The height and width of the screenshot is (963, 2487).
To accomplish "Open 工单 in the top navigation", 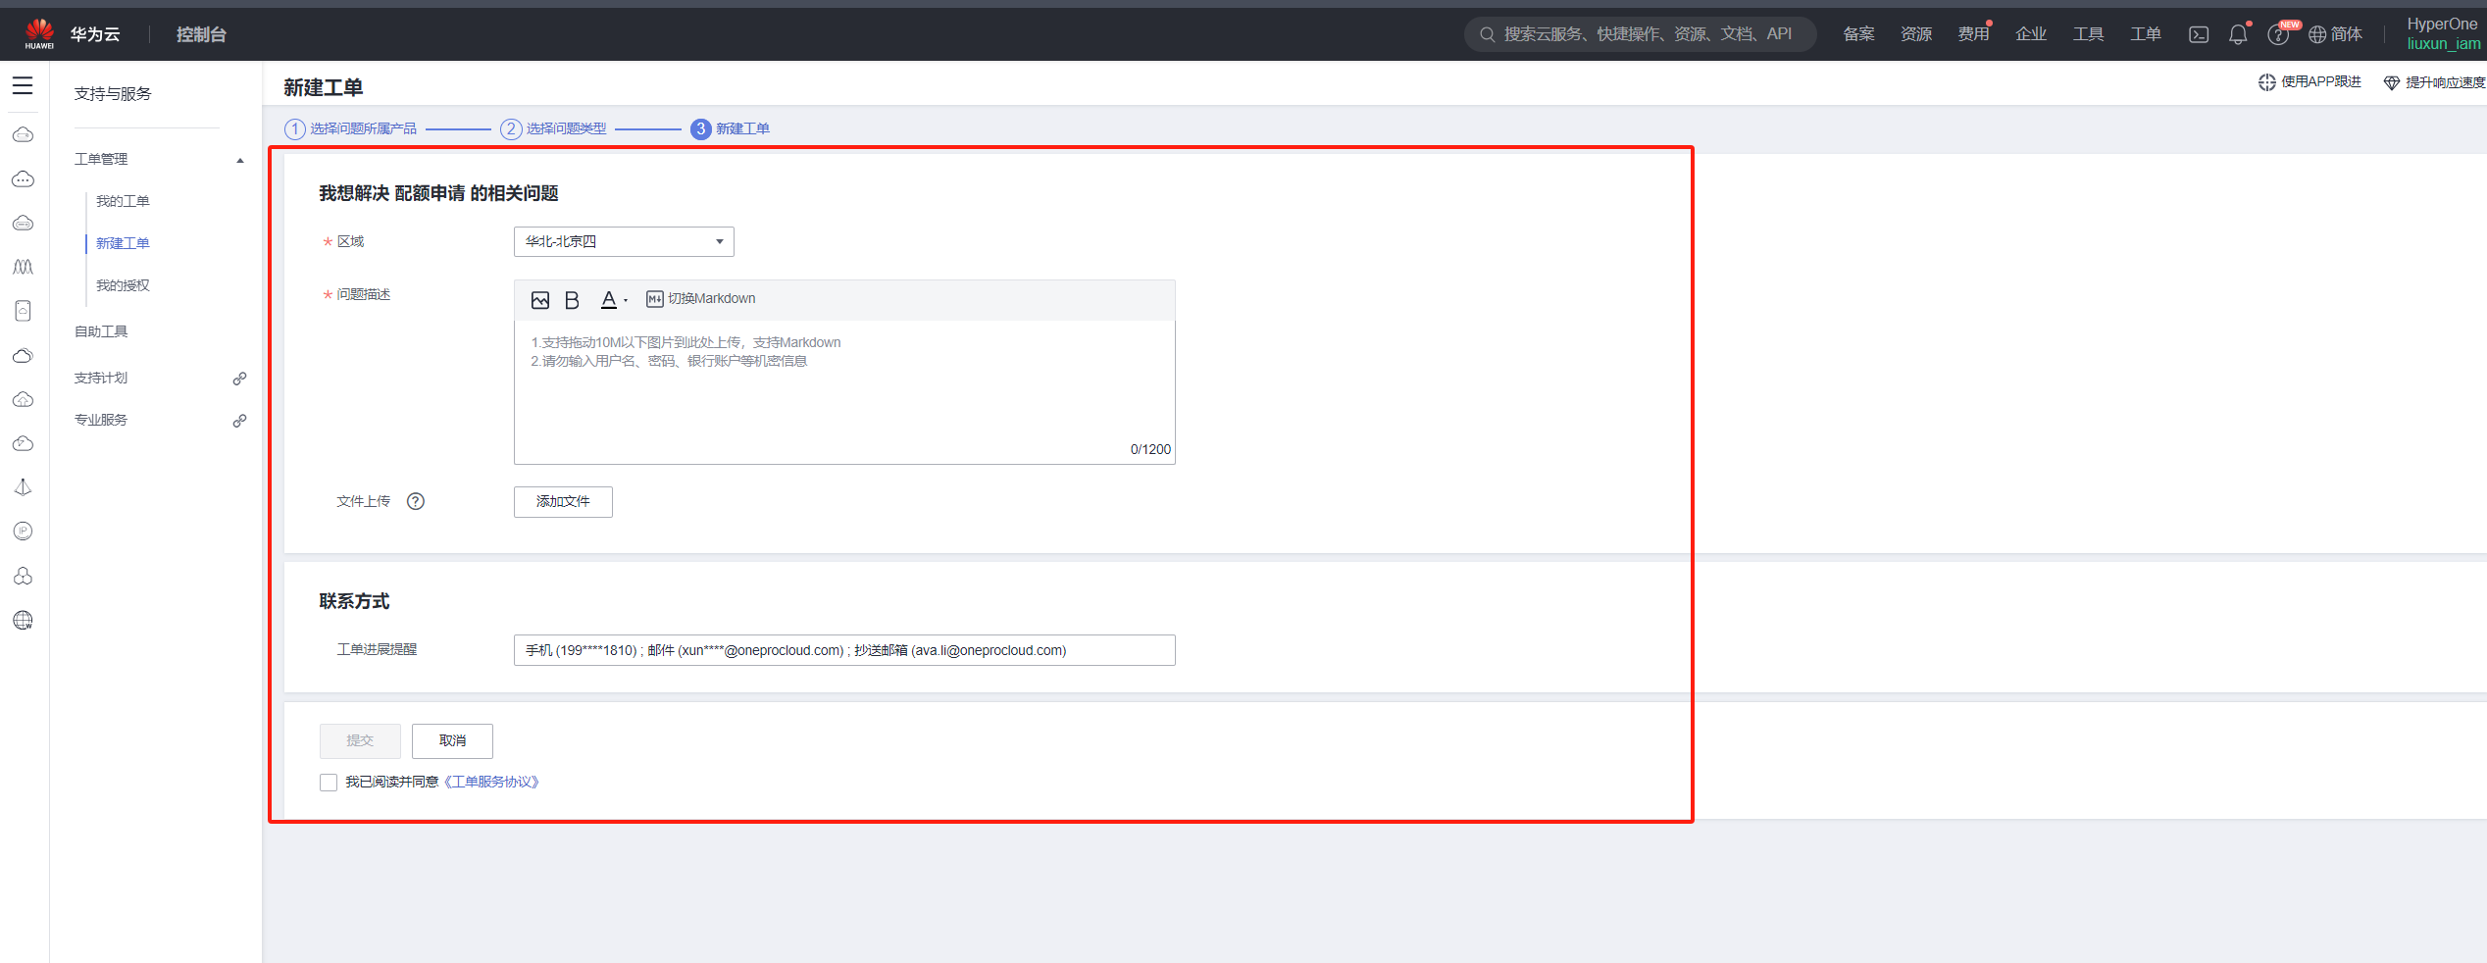I will (2146, 34).
